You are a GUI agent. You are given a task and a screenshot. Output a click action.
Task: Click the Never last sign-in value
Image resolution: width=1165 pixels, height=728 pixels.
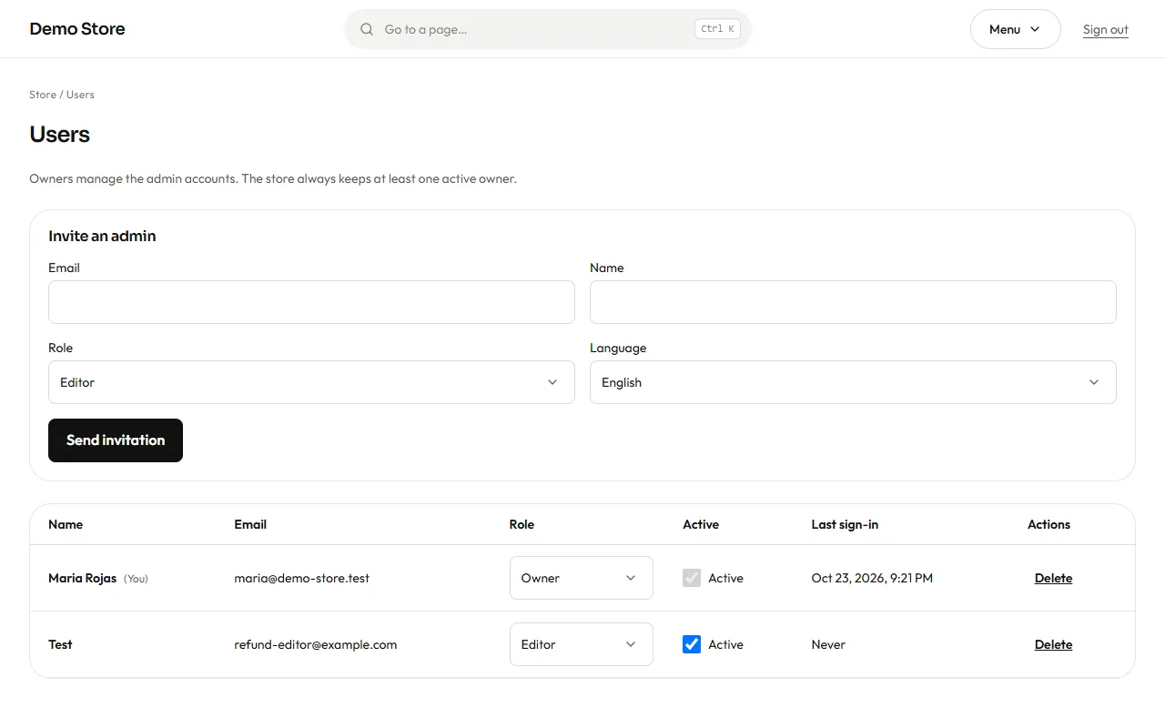pos(828,644)
